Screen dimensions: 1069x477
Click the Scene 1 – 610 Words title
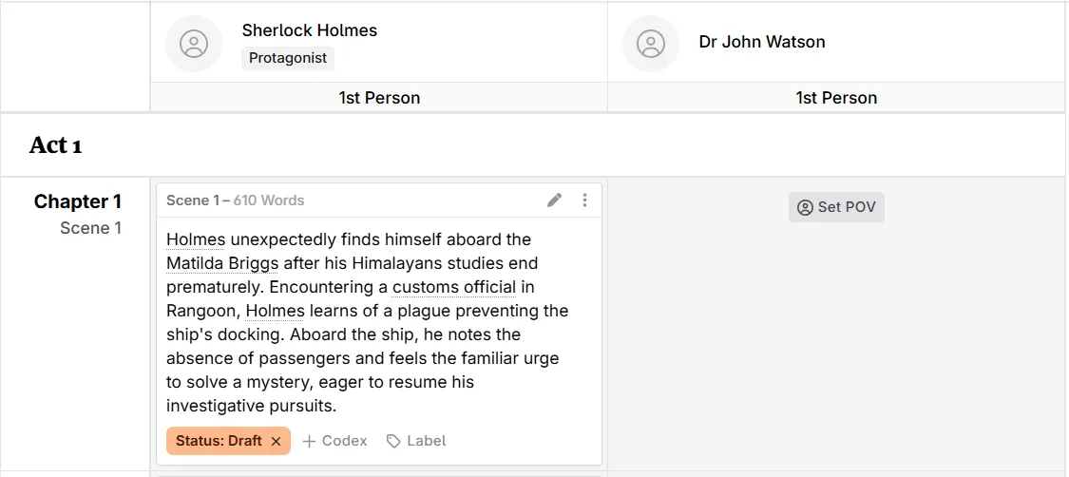[x=236, y=200]
